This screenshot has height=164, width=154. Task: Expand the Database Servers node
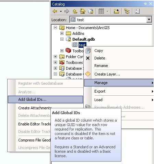55,68
